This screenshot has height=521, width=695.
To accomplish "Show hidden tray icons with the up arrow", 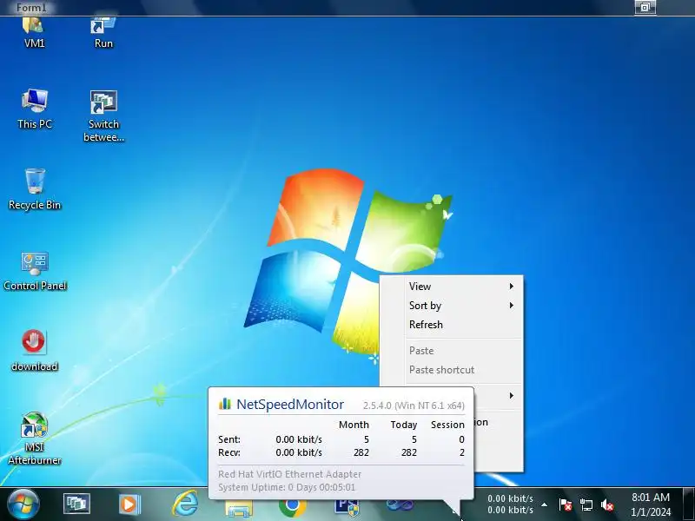I will (x=545, y=505).
